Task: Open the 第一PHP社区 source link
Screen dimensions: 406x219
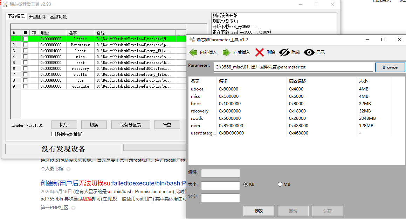Action: pyautogui.click(x=54, y=207)
